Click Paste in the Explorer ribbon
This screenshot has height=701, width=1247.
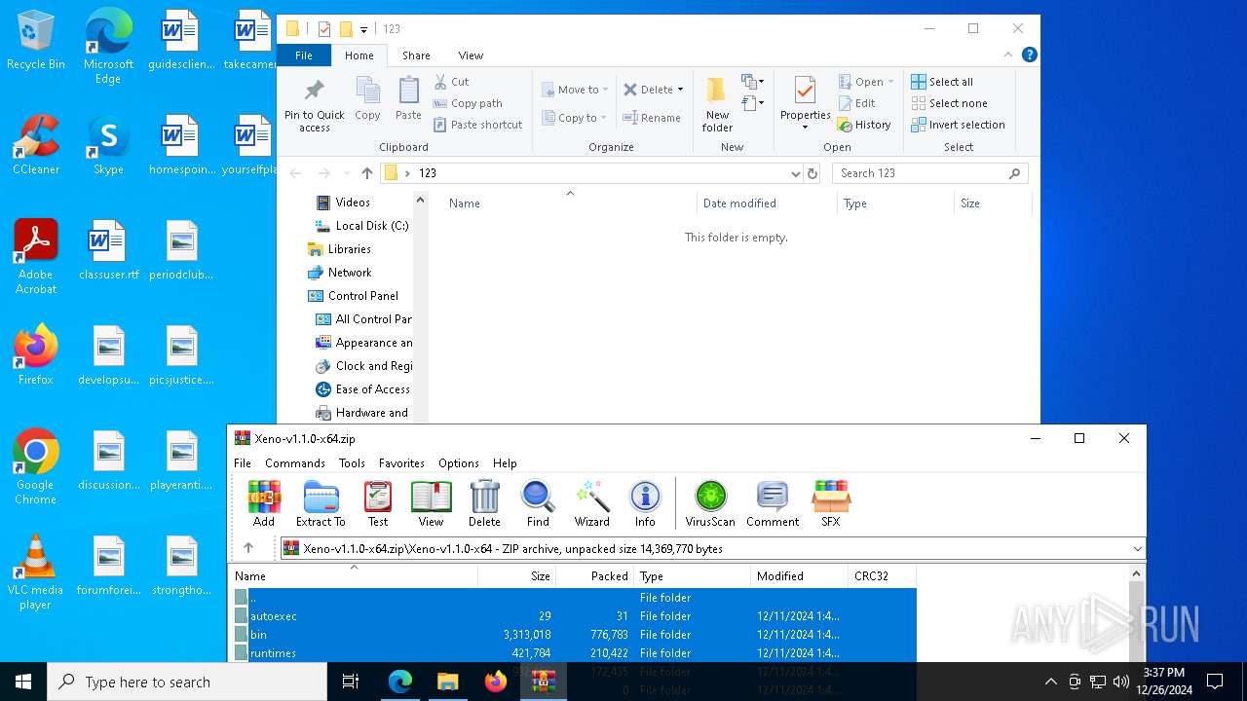coord(408,98)
